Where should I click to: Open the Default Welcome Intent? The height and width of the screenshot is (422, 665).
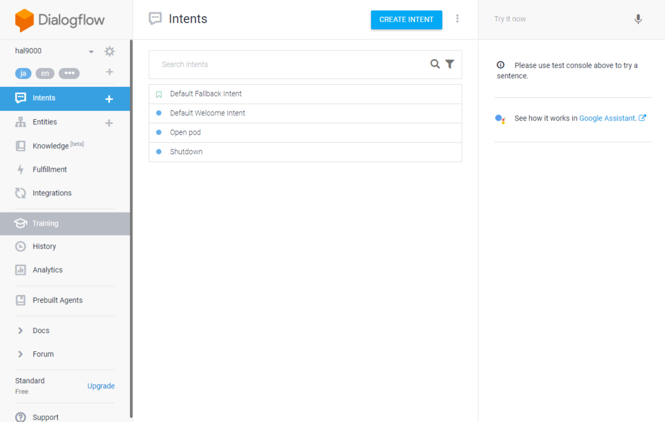click(x=305, y=113)
